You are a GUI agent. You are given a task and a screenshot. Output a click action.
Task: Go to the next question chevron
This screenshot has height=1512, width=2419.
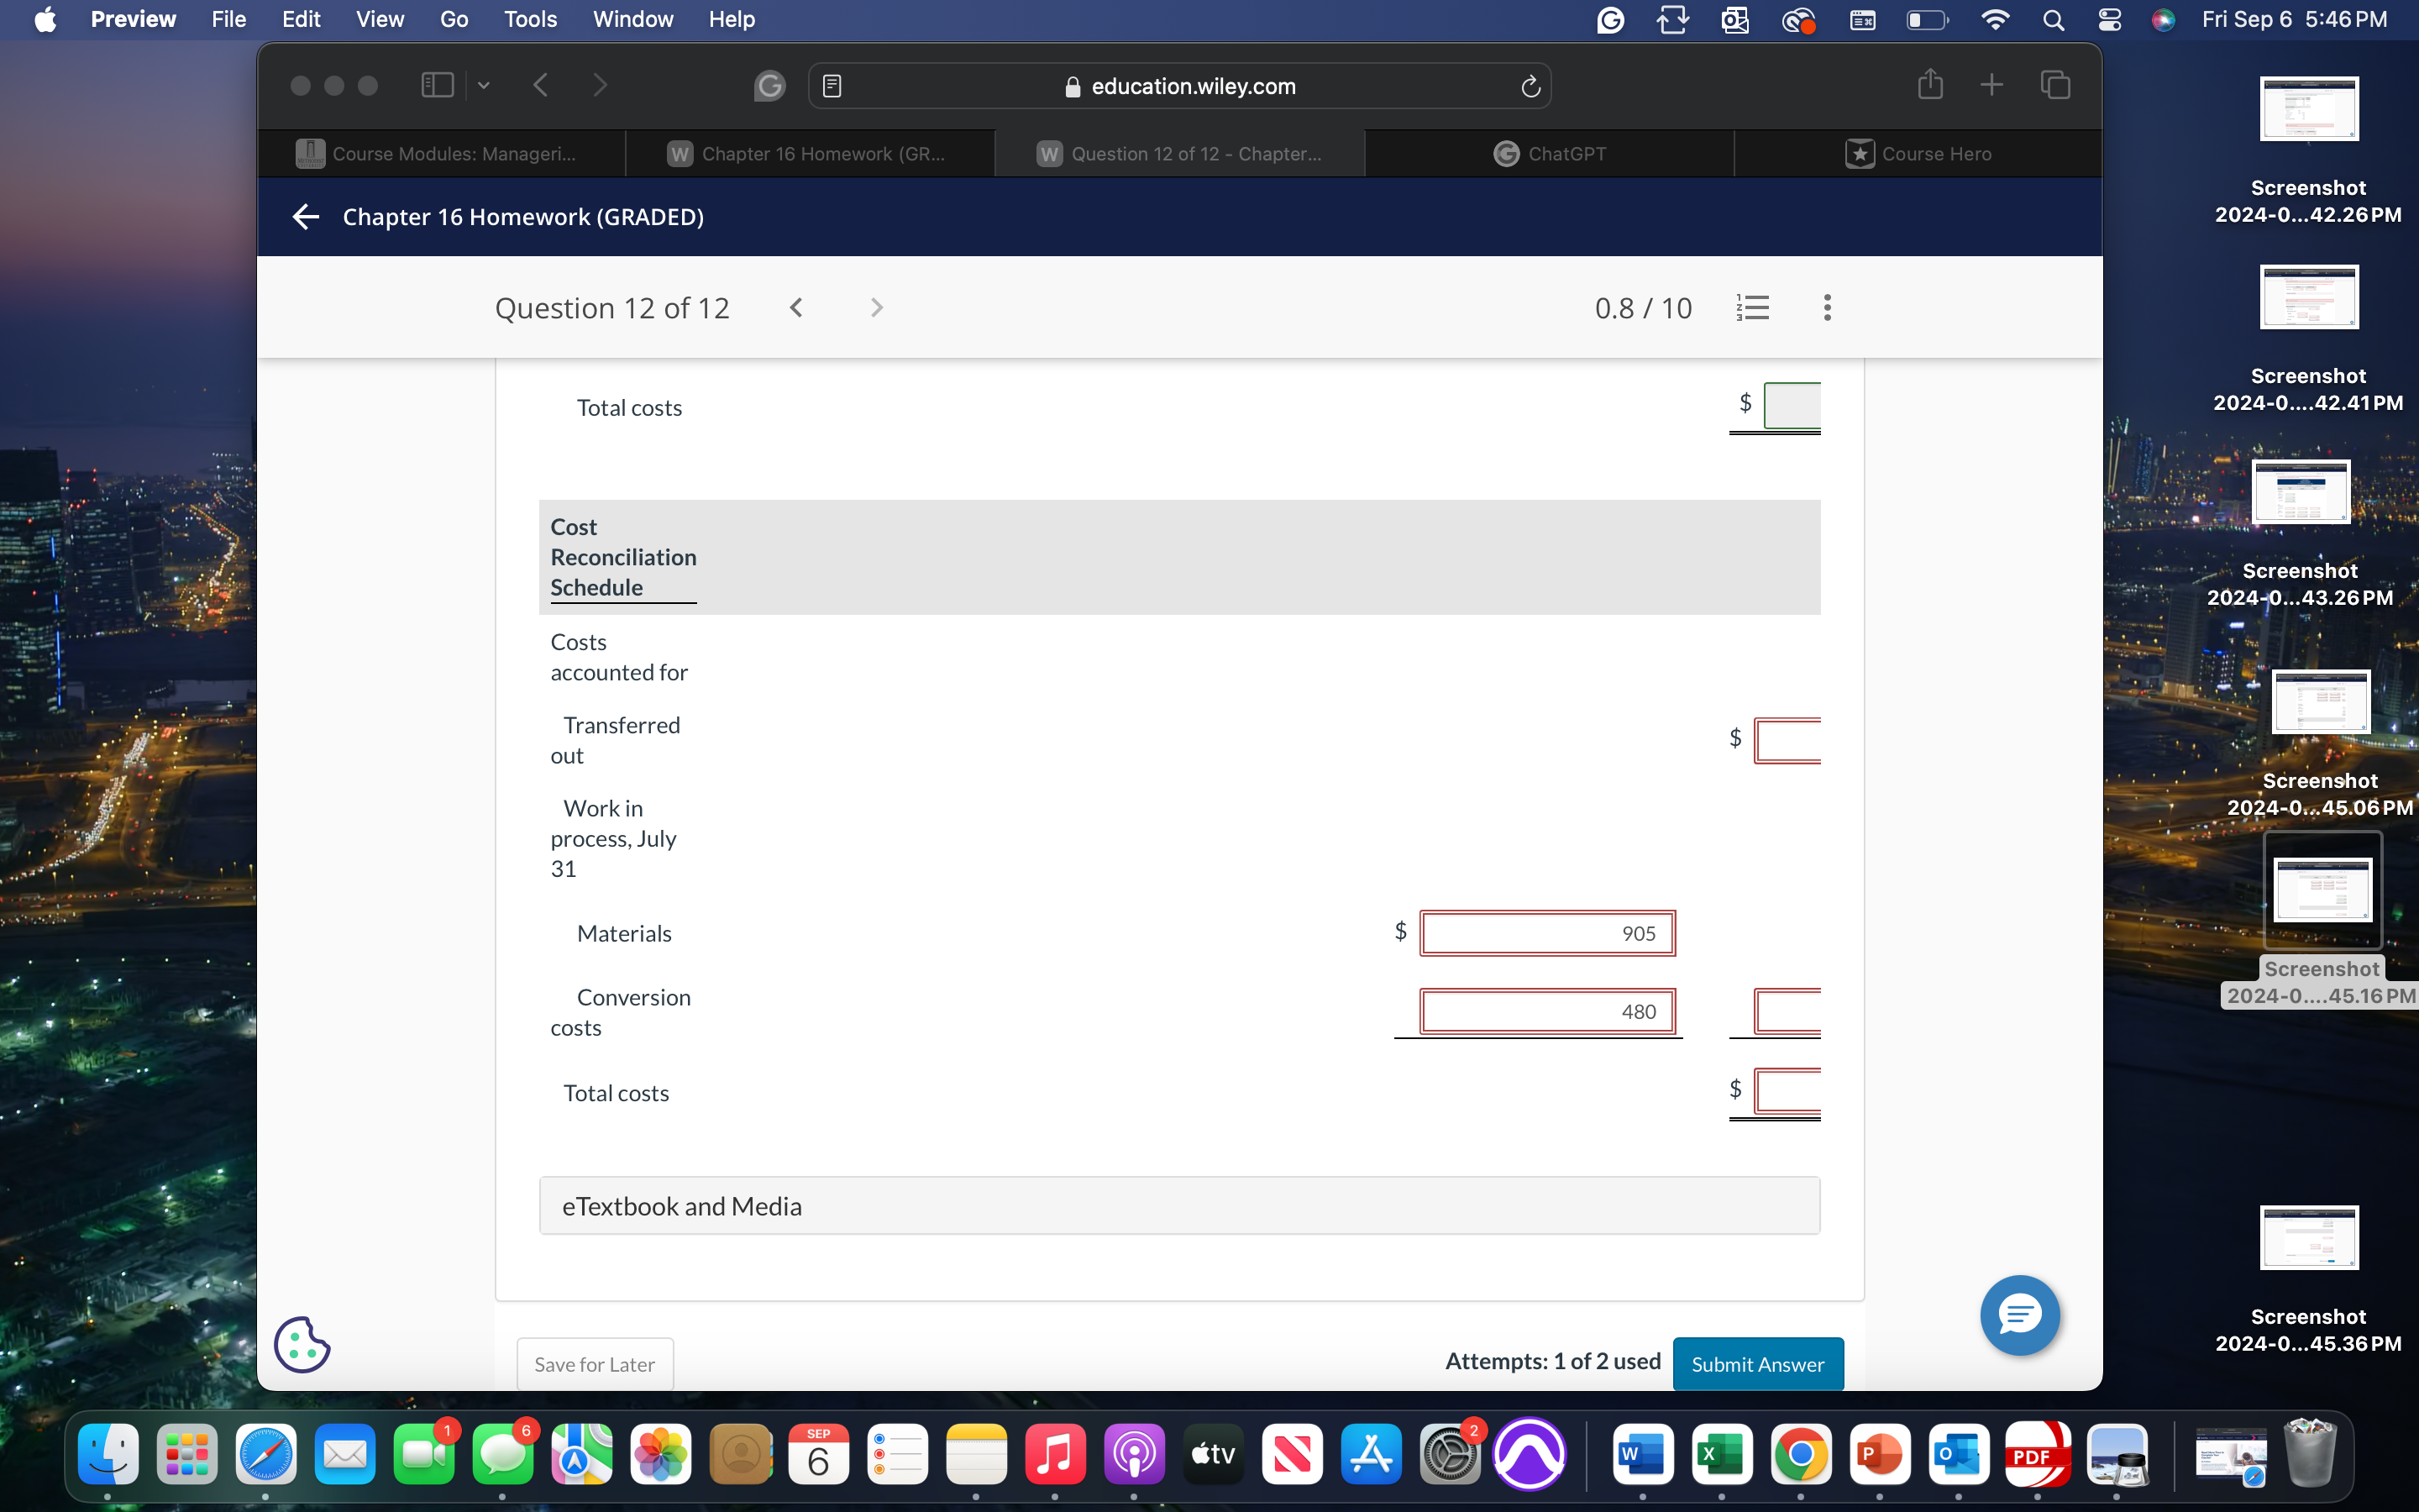pos(877,308)
